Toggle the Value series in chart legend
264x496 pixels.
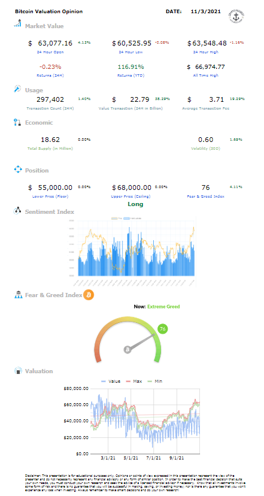(x=111, y=382)
